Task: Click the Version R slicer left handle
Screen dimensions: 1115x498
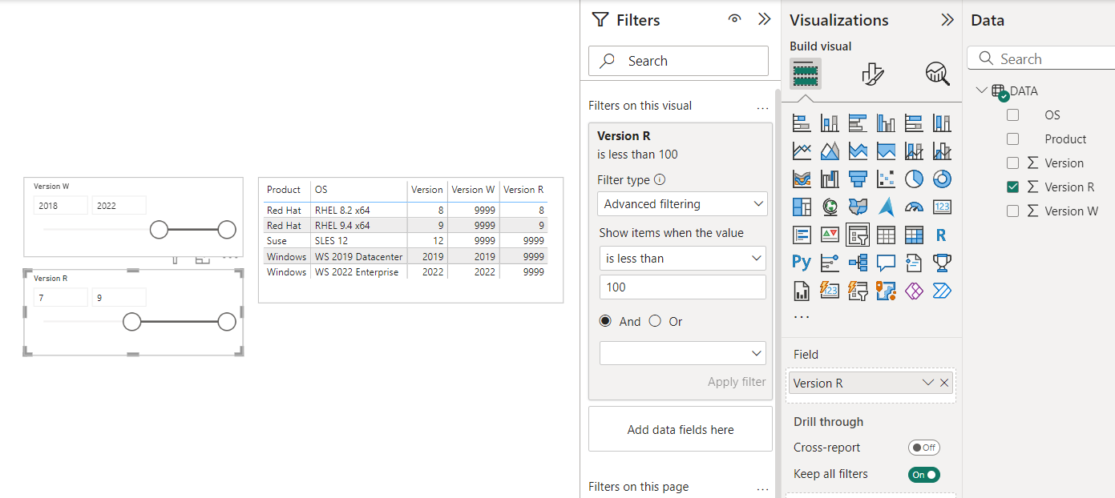Action: tap(131, 322)
